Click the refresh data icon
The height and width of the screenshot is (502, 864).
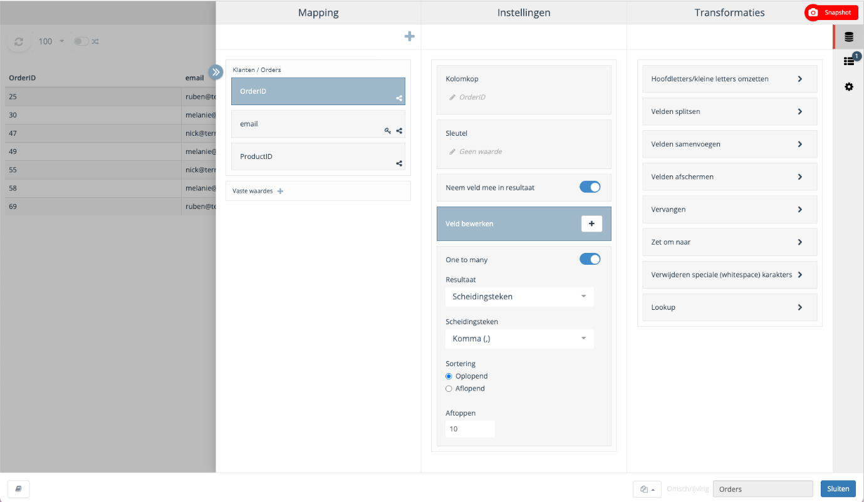point(19,41)
